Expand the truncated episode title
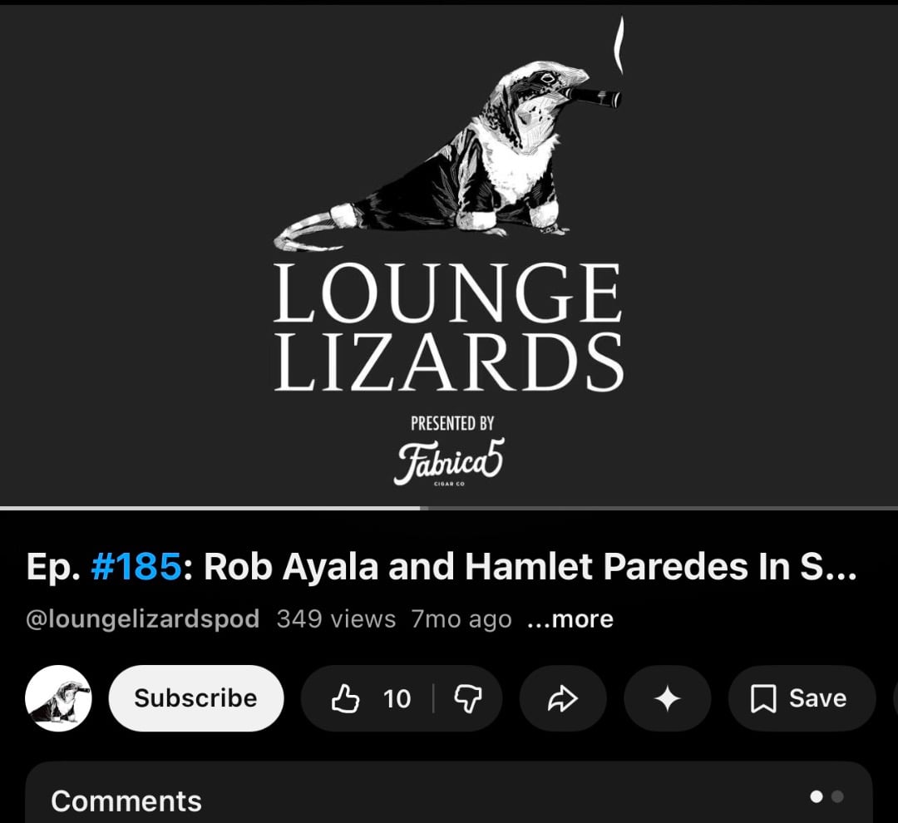The image size is (898, 823). coord(442,566)
